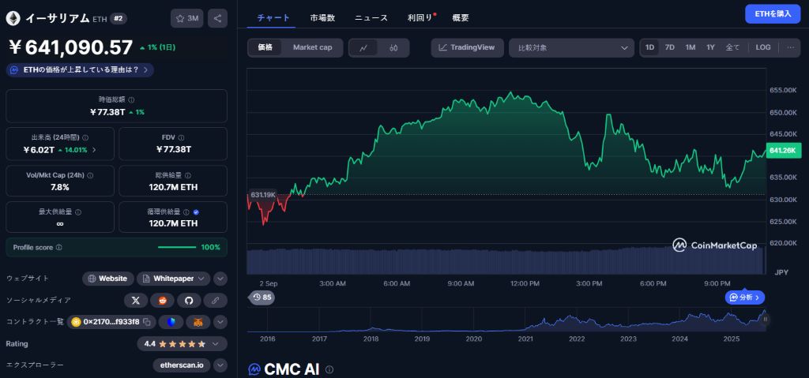Expand 出来高 6.02T detail arrow
Screen dimensions: 809x378
(x=93, y=150)
